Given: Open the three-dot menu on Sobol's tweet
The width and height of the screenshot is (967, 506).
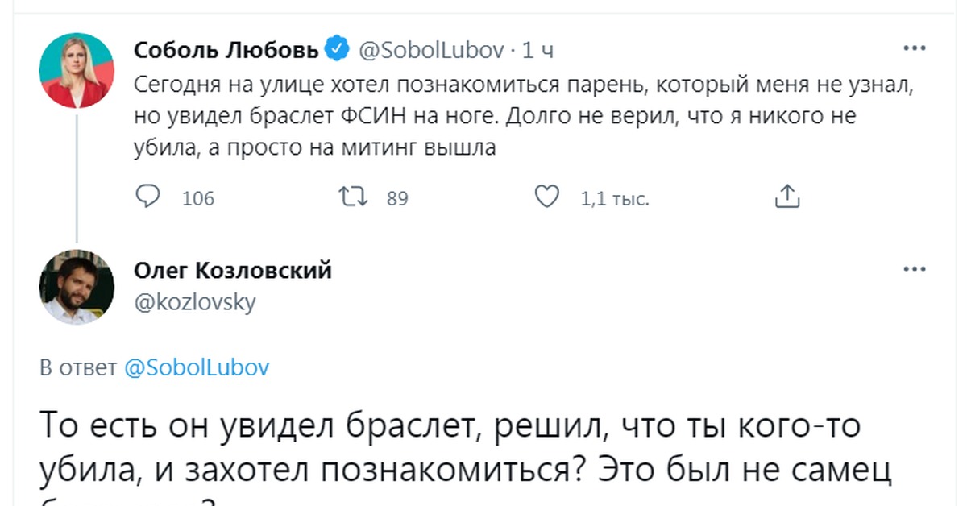Looking at the screenshot, I should [x=914, y=48].
